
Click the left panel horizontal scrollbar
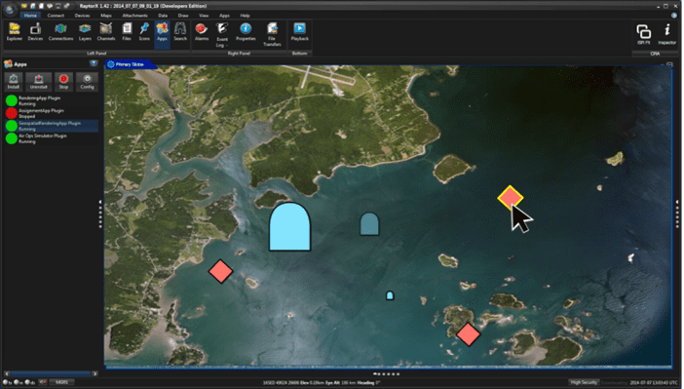click(51, 373)
